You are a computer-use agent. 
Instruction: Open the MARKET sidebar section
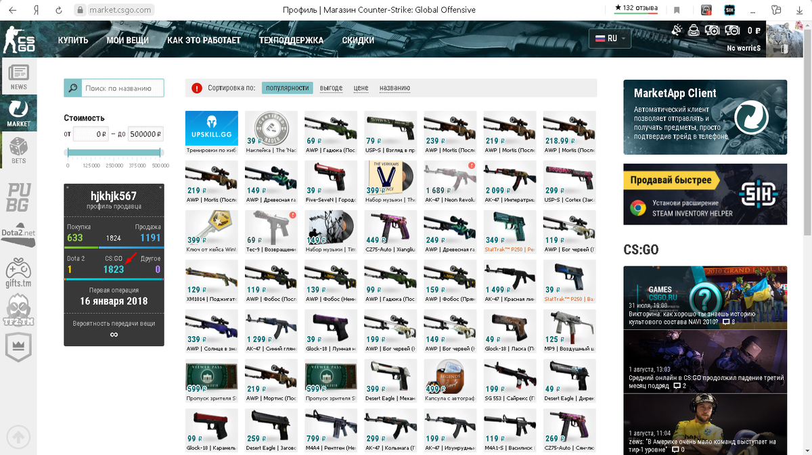18,113
